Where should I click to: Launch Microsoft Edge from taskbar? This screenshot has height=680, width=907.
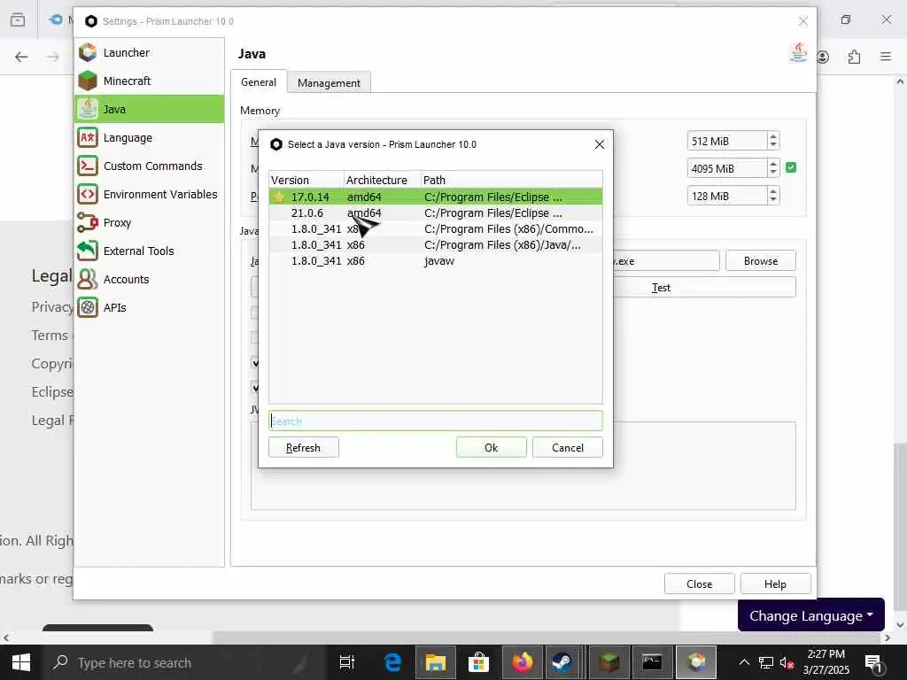(392, 662)
